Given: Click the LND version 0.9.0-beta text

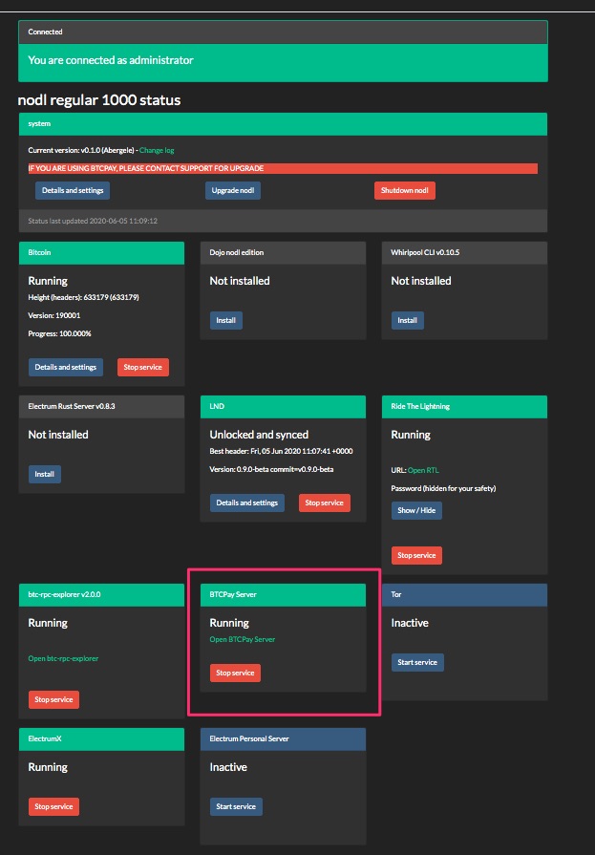Looking at the screenshot, I should [271, 469].
